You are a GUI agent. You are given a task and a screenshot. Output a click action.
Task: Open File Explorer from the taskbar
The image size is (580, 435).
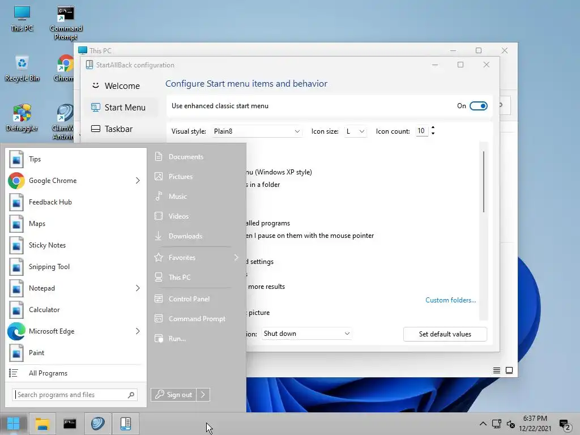point(42,424)
